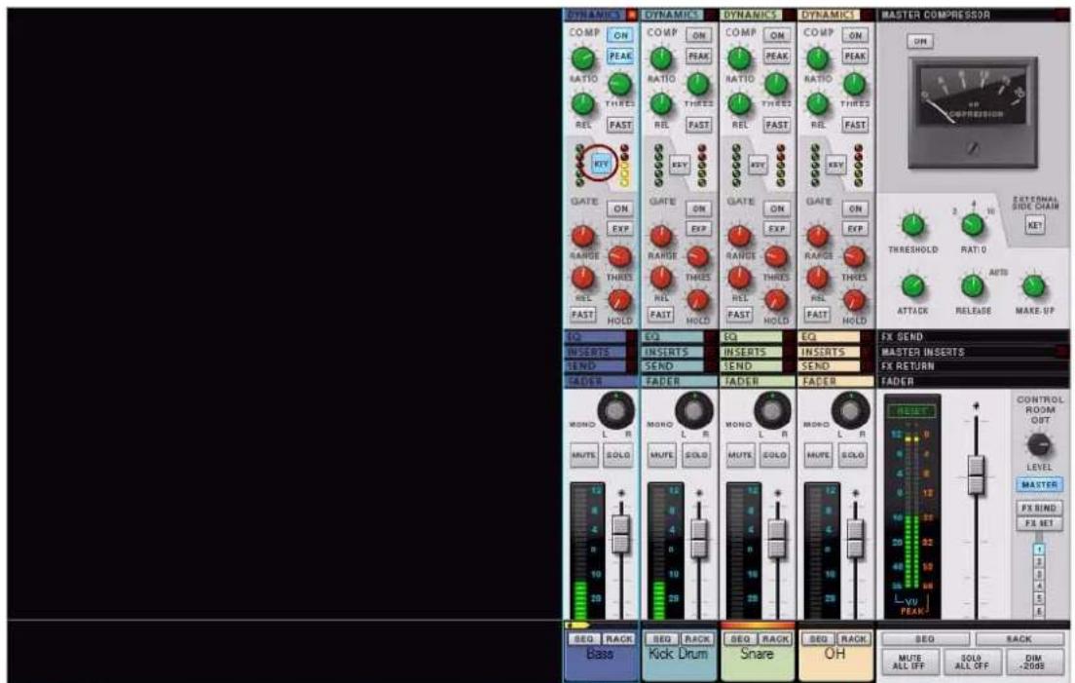The image size is (1075, 683).
Task: Click the Bass channel volume fader handle
Action: point(620,534)
